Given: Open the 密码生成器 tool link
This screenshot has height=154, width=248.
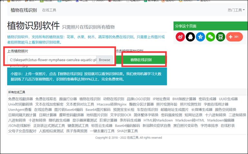Looking at the screenshot, I should 207,99.
